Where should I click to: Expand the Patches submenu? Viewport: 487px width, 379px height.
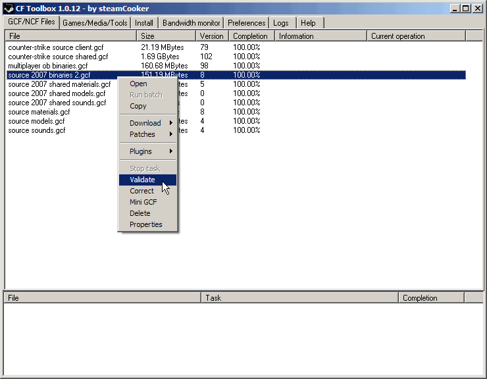[147, 134]
